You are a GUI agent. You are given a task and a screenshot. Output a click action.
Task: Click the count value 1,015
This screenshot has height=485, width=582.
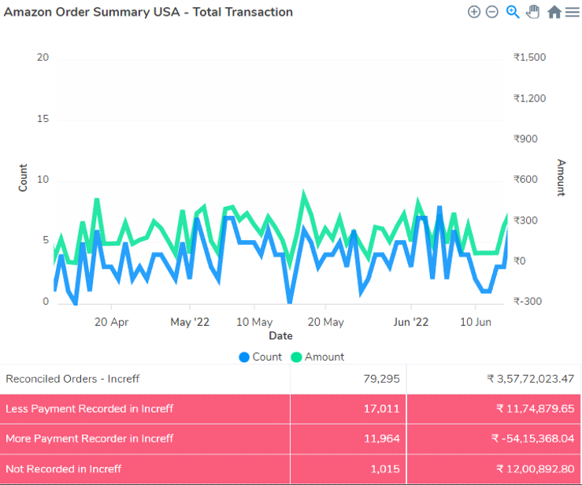click(385, 469)
